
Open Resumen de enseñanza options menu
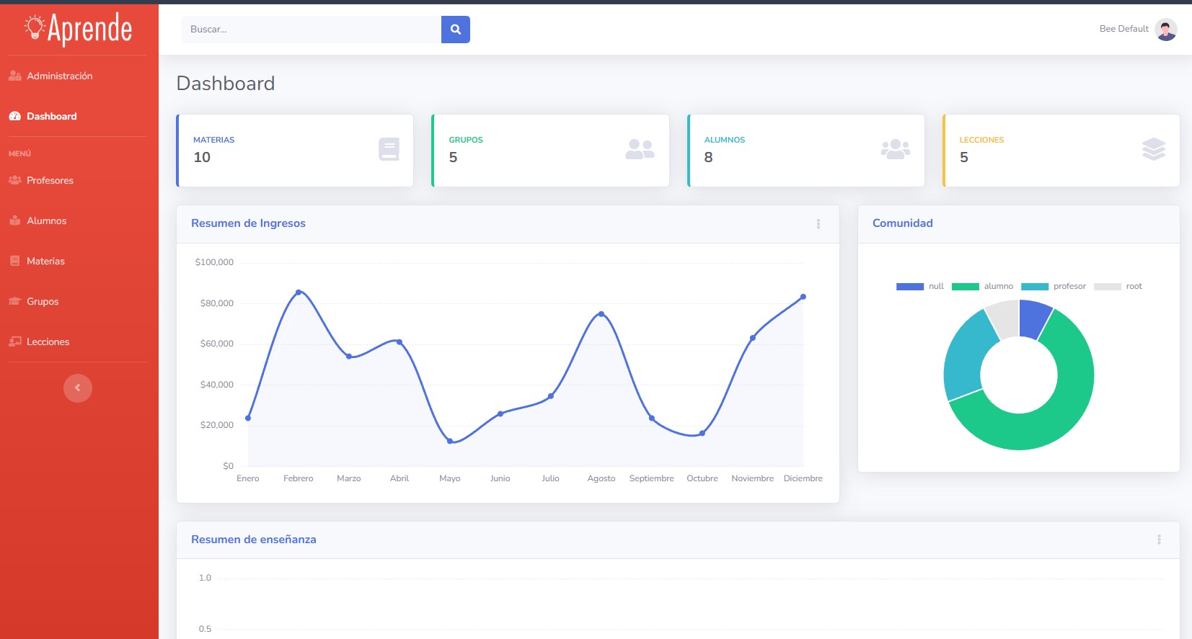(1159, 540)
